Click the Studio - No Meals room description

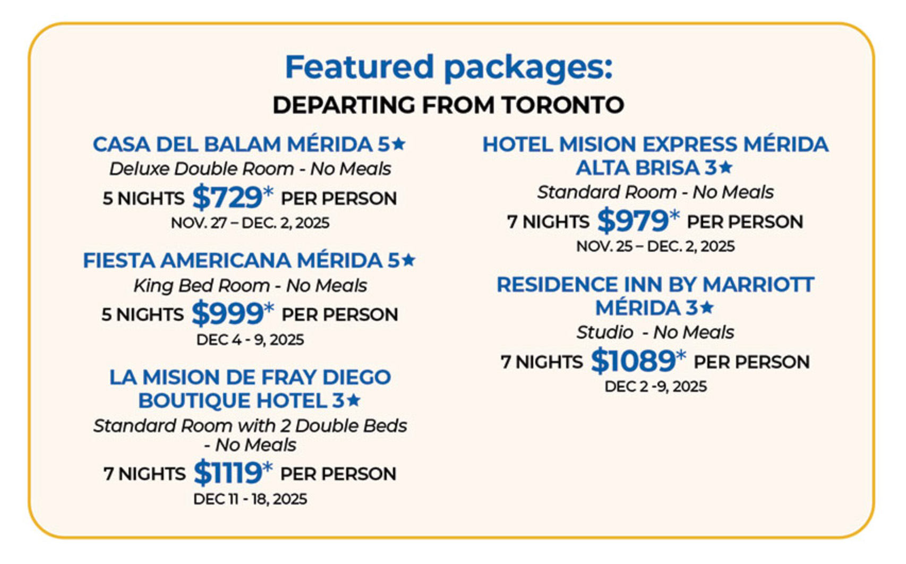pyautogui.click(x=655, y=332)
